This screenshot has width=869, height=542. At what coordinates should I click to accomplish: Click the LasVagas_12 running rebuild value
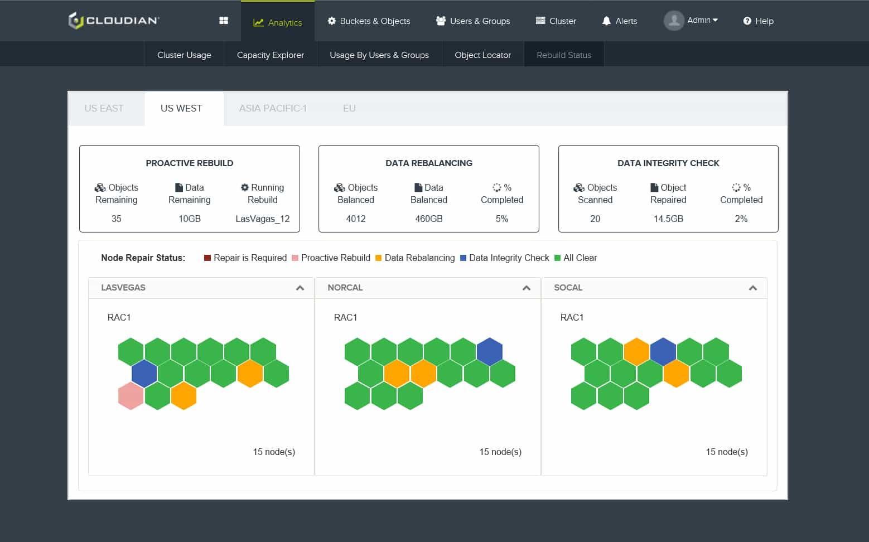263,219
